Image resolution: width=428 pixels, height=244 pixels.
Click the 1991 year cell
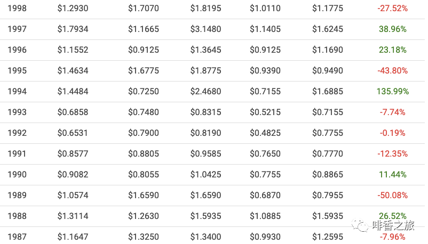(17, 154)
